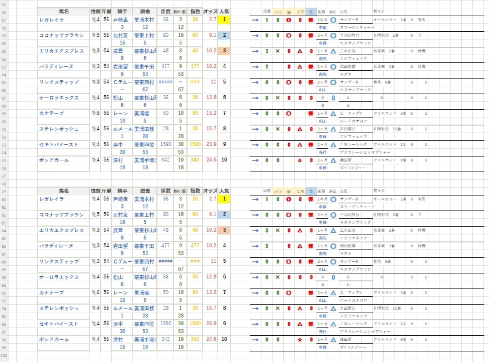Screen dimensions: 489x362
Task: Select the red triangle mark in row 63
Action: pos(300,67)
